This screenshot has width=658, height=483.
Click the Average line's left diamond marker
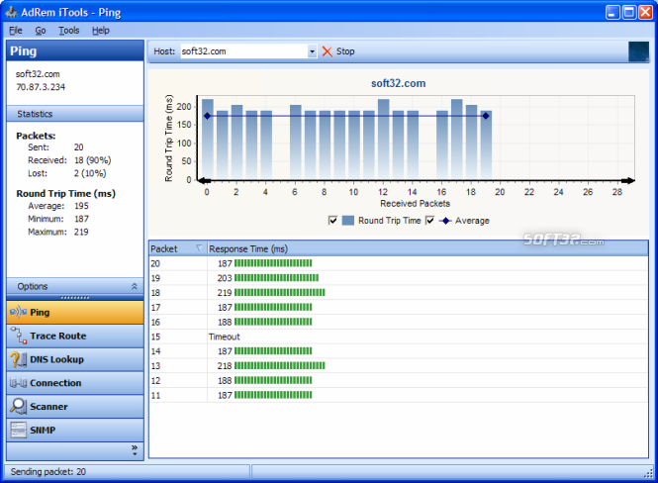207,116
